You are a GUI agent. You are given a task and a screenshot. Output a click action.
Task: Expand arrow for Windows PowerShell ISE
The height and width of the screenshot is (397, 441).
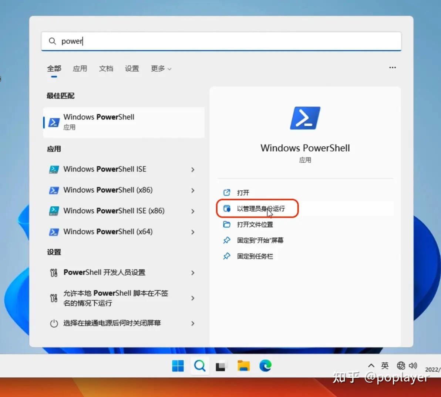click(193, 170)
